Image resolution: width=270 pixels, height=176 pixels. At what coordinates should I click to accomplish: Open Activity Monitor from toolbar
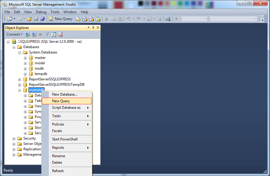point(168,19)
